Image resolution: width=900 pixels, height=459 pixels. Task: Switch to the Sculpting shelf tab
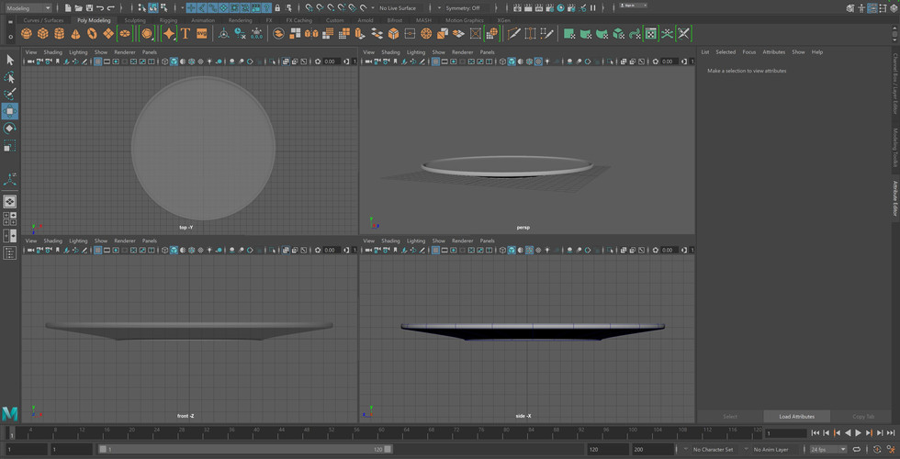point(135,20)
